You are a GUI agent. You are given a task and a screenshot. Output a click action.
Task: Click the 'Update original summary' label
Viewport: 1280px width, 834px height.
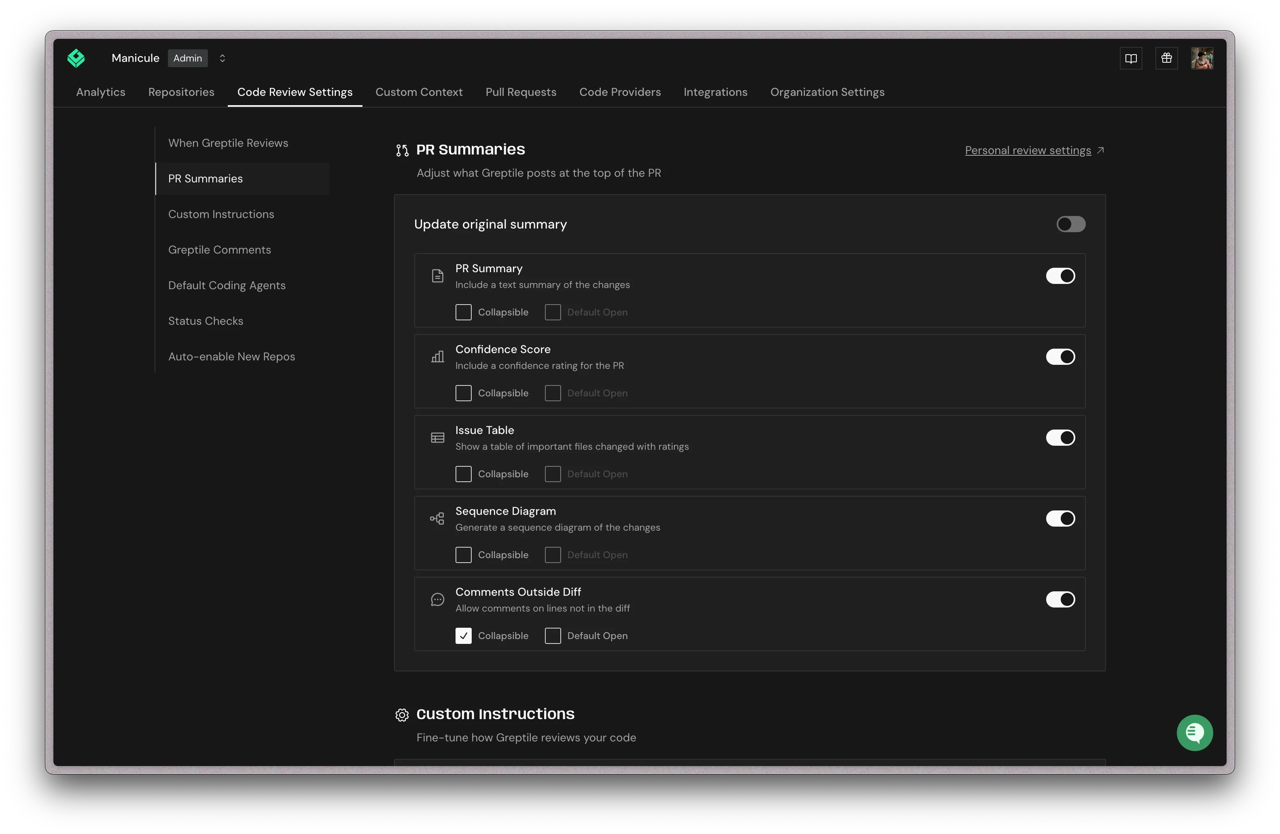tap(490, 224)
